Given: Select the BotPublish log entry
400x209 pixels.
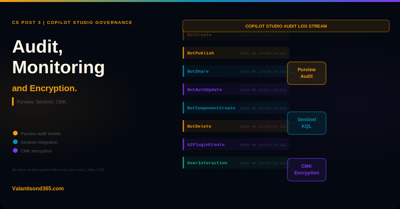Looking at the screenshot, I should coord(236,53).
